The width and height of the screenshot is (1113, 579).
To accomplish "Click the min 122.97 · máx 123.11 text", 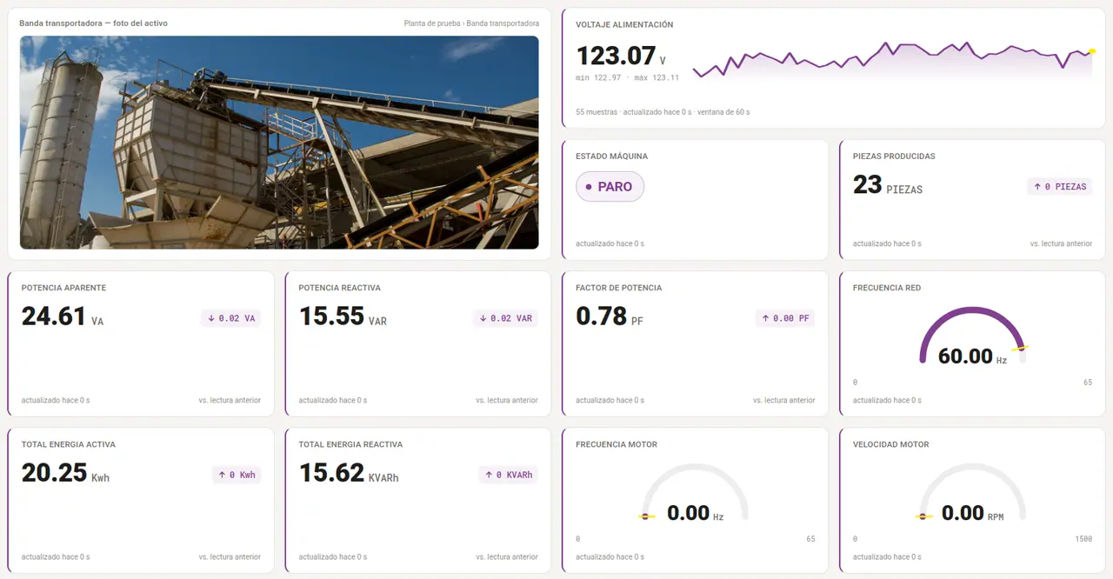I will [x=627, y=78].
